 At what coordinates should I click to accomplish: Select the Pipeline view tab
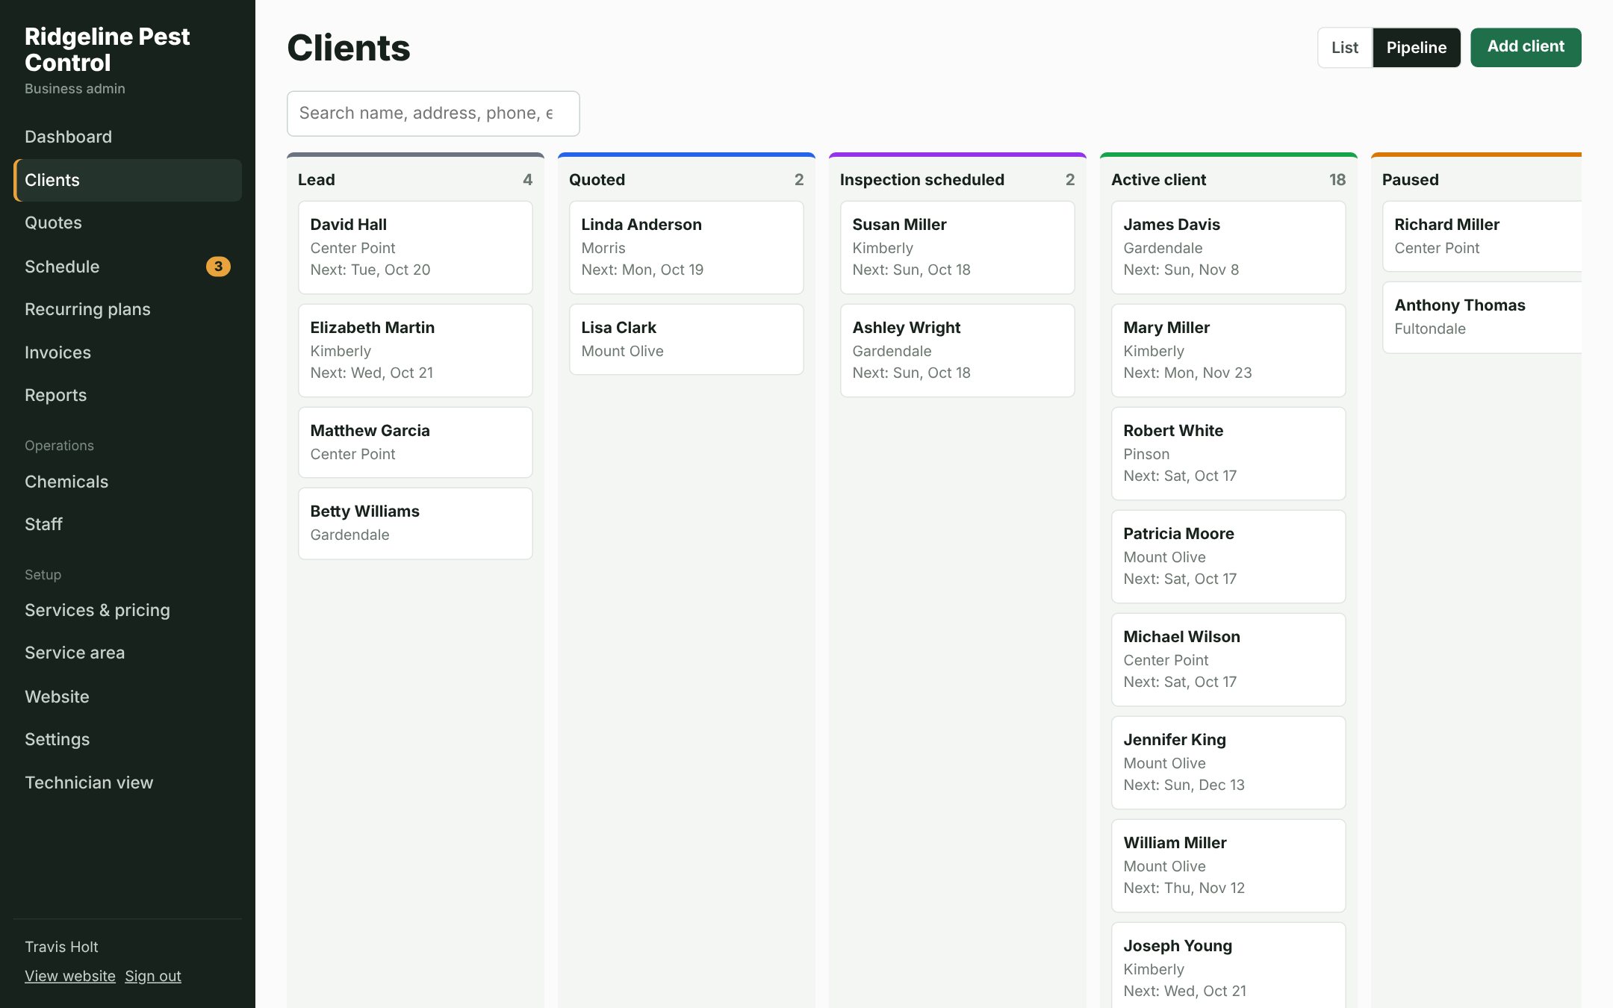[x=1416, y=48]
